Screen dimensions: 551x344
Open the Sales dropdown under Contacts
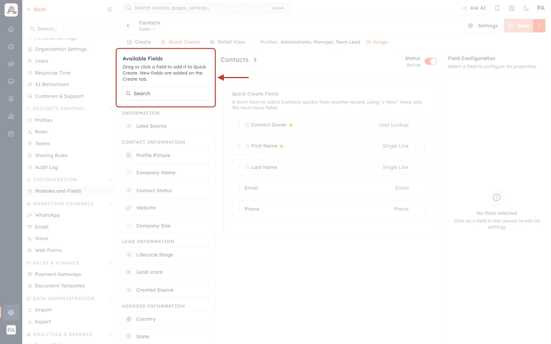[x=147, y=29]
